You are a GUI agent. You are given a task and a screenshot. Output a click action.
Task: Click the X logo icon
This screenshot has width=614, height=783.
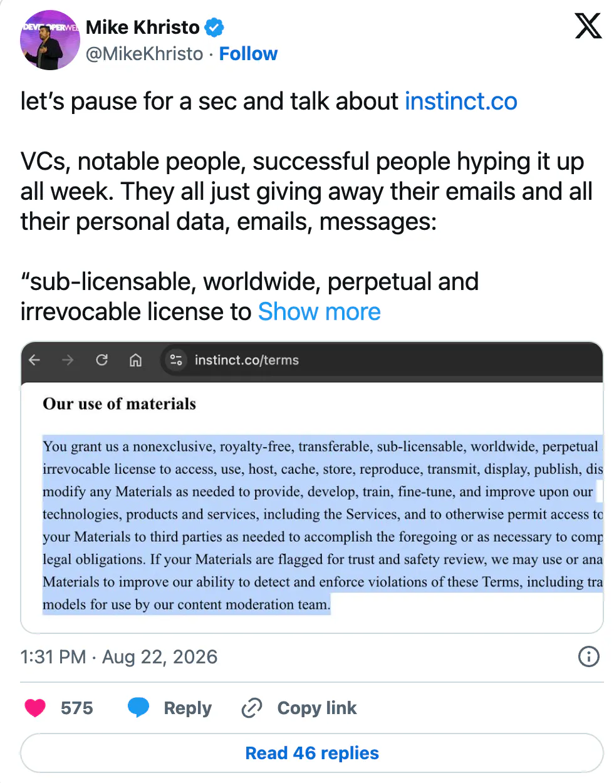[x=588, y=26]
